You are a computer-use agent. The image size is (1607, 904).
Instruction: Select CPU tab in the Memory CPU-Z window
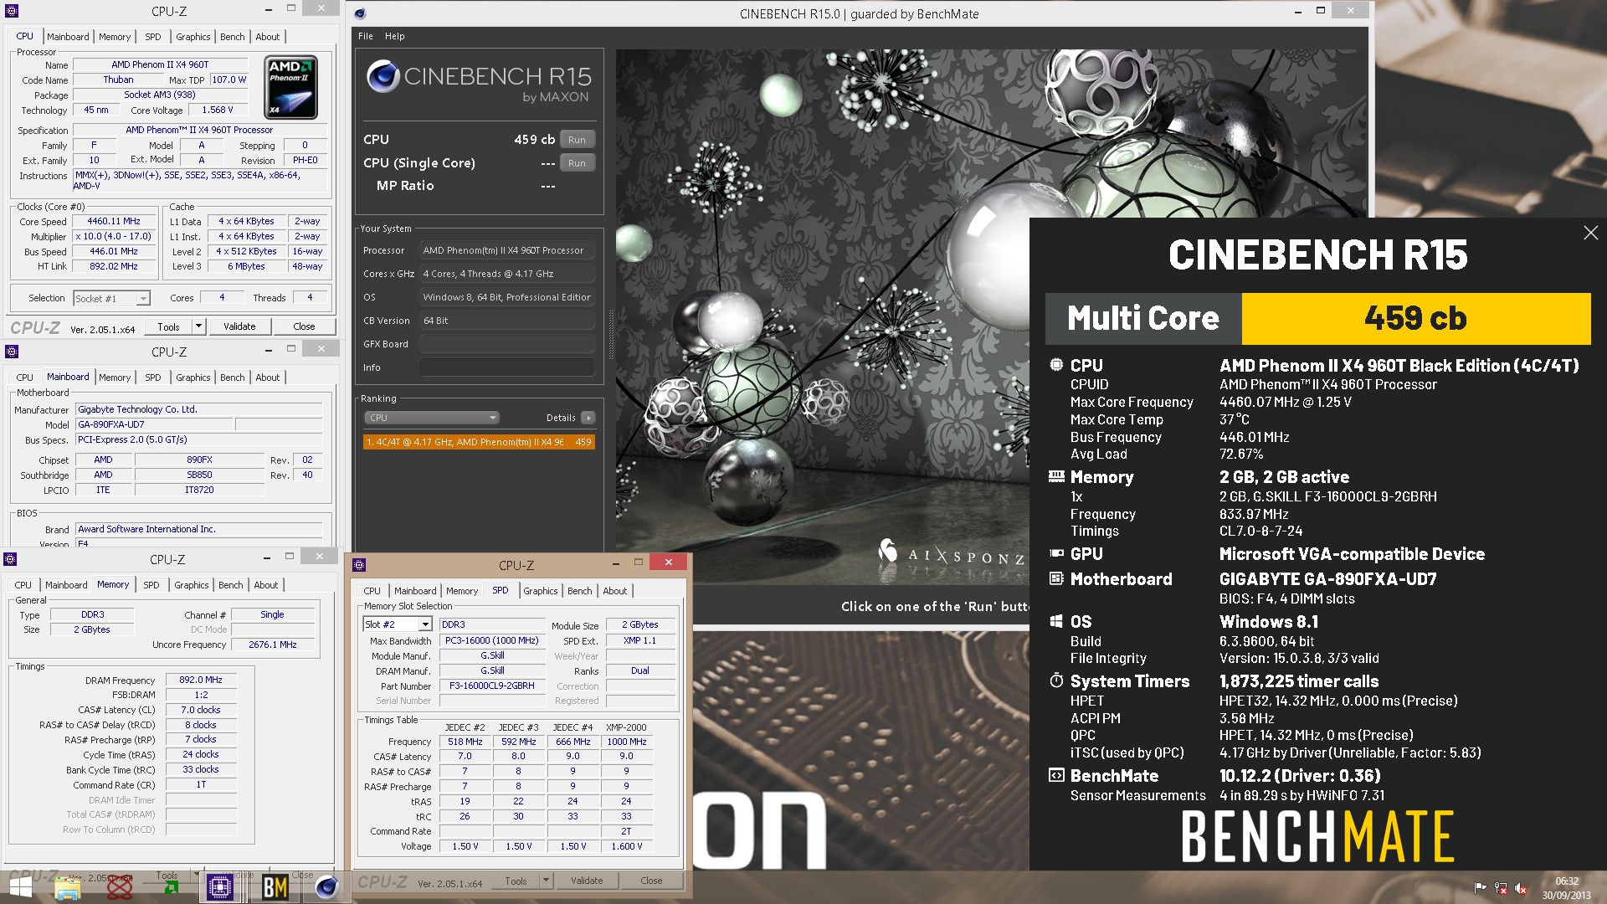[x=23, y=585]
